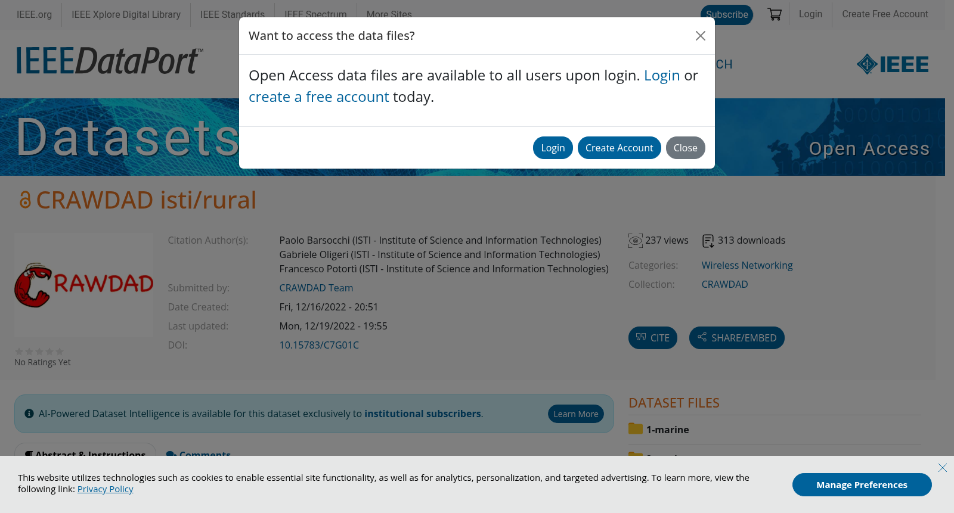Open the inline Login link in dialog text
This screenshot has width=954, height=513.
(x=662, y=76)
